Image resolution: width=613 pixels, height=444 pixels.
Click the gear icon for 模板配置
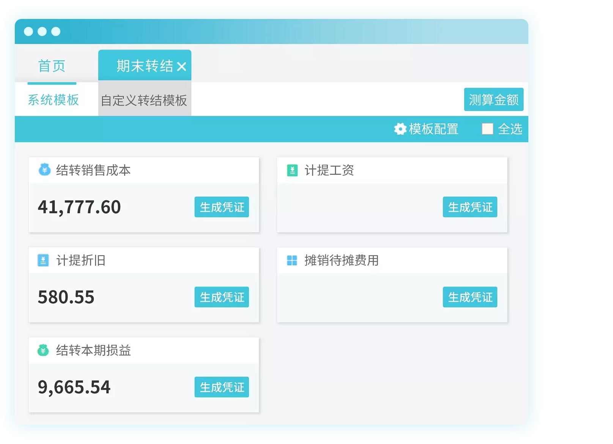tap(400, 129)
